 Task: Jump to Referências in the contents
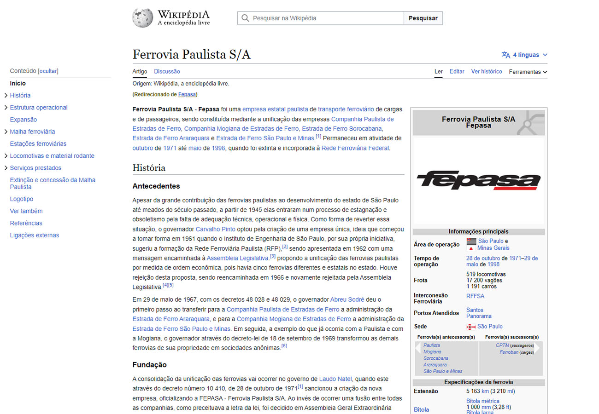(26, 223)
